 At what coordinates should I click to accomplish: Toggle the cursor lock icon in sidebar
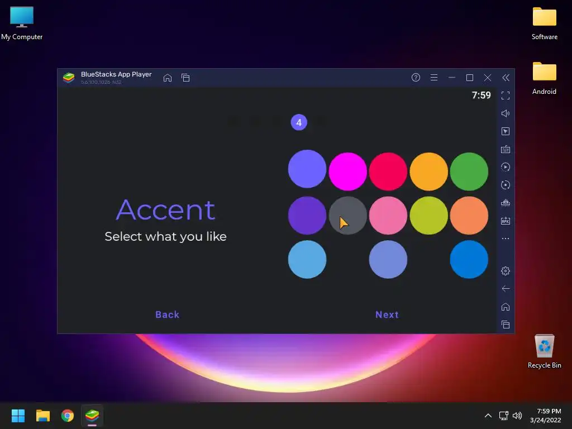pos(505,131)
